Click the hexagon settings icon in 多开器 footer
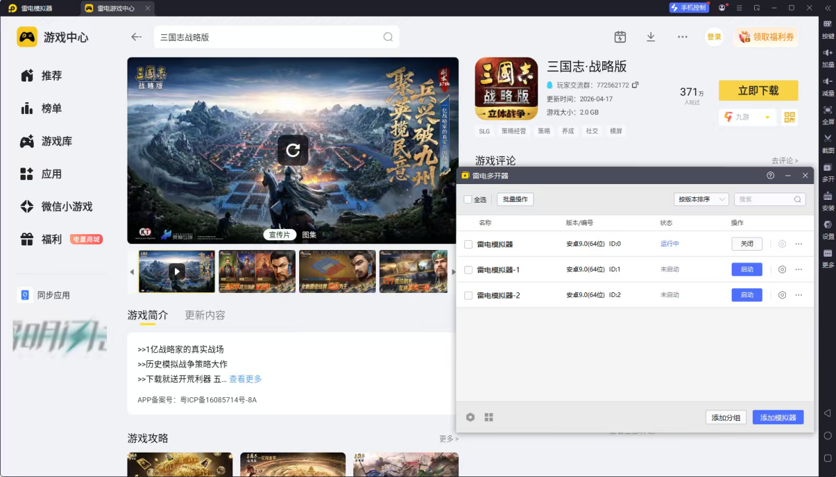 coord(470,417)
